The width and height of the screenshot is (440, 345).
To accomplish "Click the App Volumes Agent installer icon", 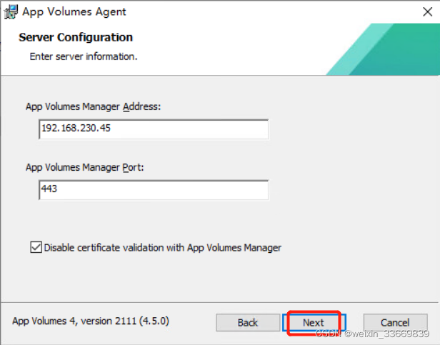I will [11, 12].
